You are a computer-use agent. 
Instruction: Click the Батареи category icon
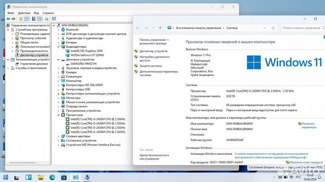(x=63, y=42)
